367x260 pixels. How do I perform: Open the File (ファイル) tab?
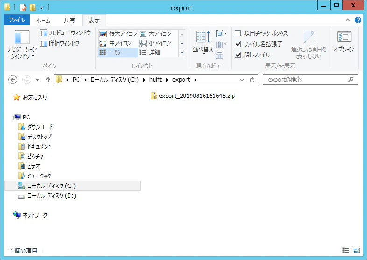[17, 20]
